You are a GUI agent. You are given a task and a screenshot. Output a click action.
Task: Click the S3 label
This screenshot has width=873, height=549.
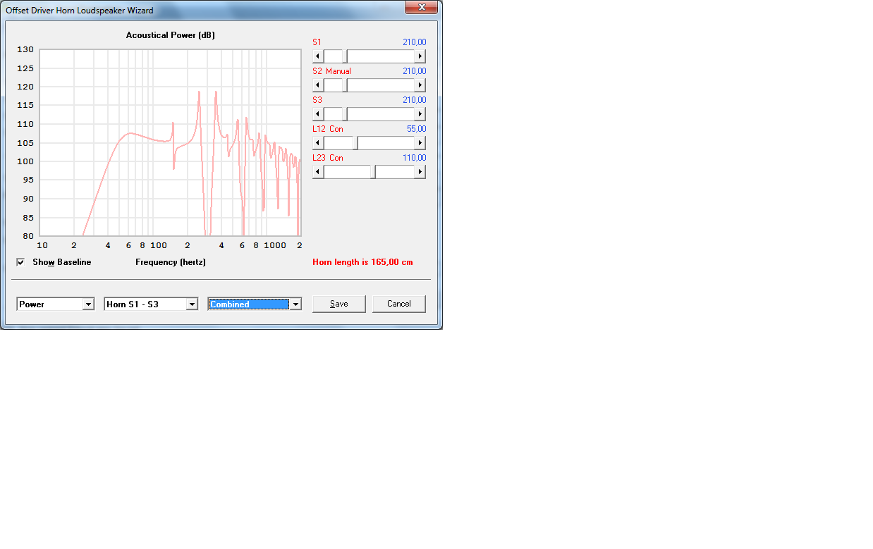point(317,100)
